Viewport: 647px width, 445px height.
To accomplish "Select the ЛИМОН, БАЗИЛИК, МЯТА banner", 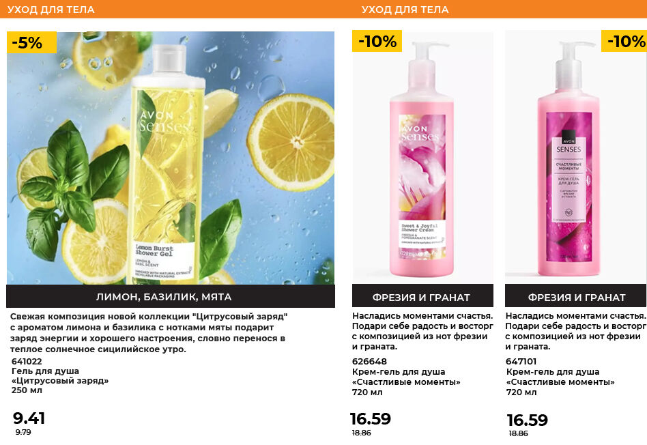I will click(171, 296).
